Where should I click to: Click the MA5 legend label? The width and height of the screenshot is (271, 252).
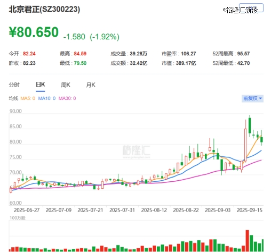coord(28,98)
